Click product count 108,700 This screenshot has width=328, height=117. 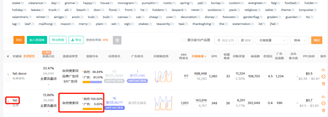pyautogui.click(x=254, y=76)
